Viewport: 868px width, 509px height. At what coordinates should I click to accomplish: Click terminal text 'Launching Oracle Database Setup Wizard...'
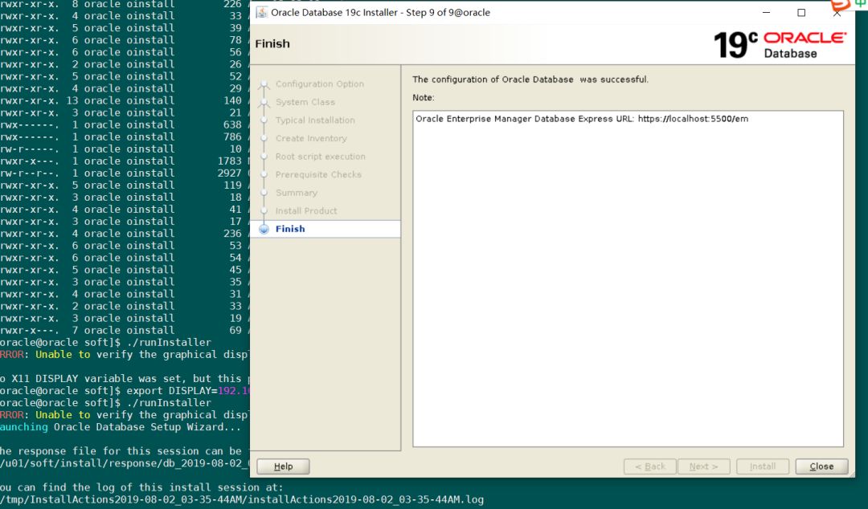coord(120,427)
